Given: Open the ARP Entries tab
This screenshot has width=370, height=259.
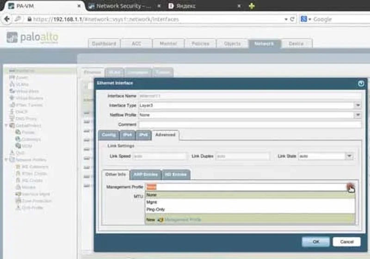Looking at the screenshot, I should tap(146, 174).
